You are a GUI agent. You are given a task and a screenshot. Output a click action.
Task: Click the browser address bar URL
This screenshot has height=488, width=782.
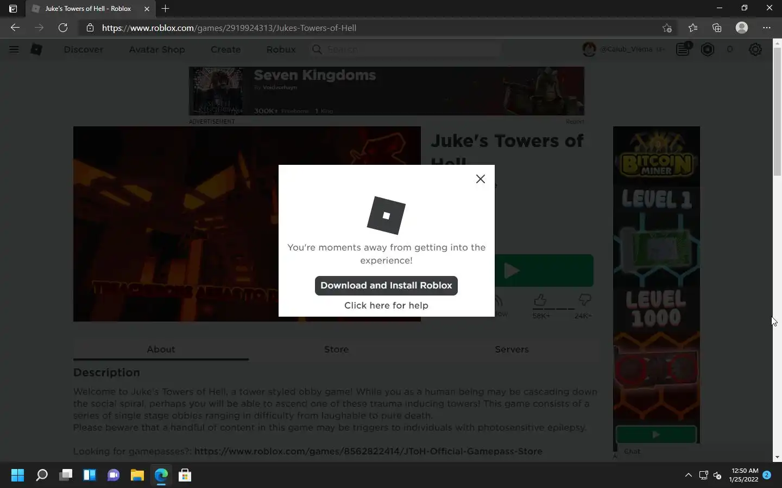coord(229,28)
